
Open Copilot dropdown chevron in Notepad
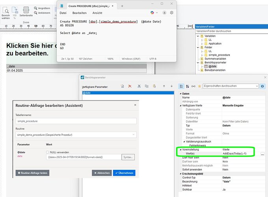157,13
